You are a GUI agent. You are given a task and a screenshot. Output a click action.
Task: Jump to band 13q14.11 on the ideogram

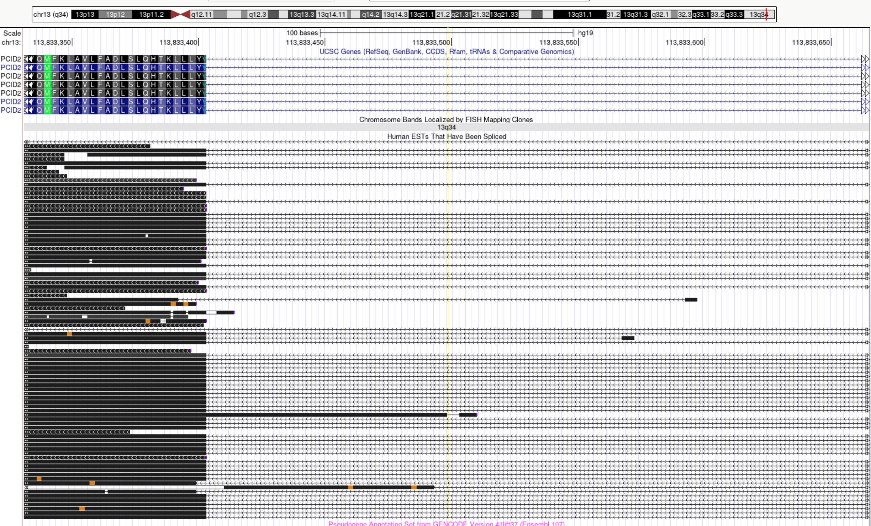(x=331, y=15)
